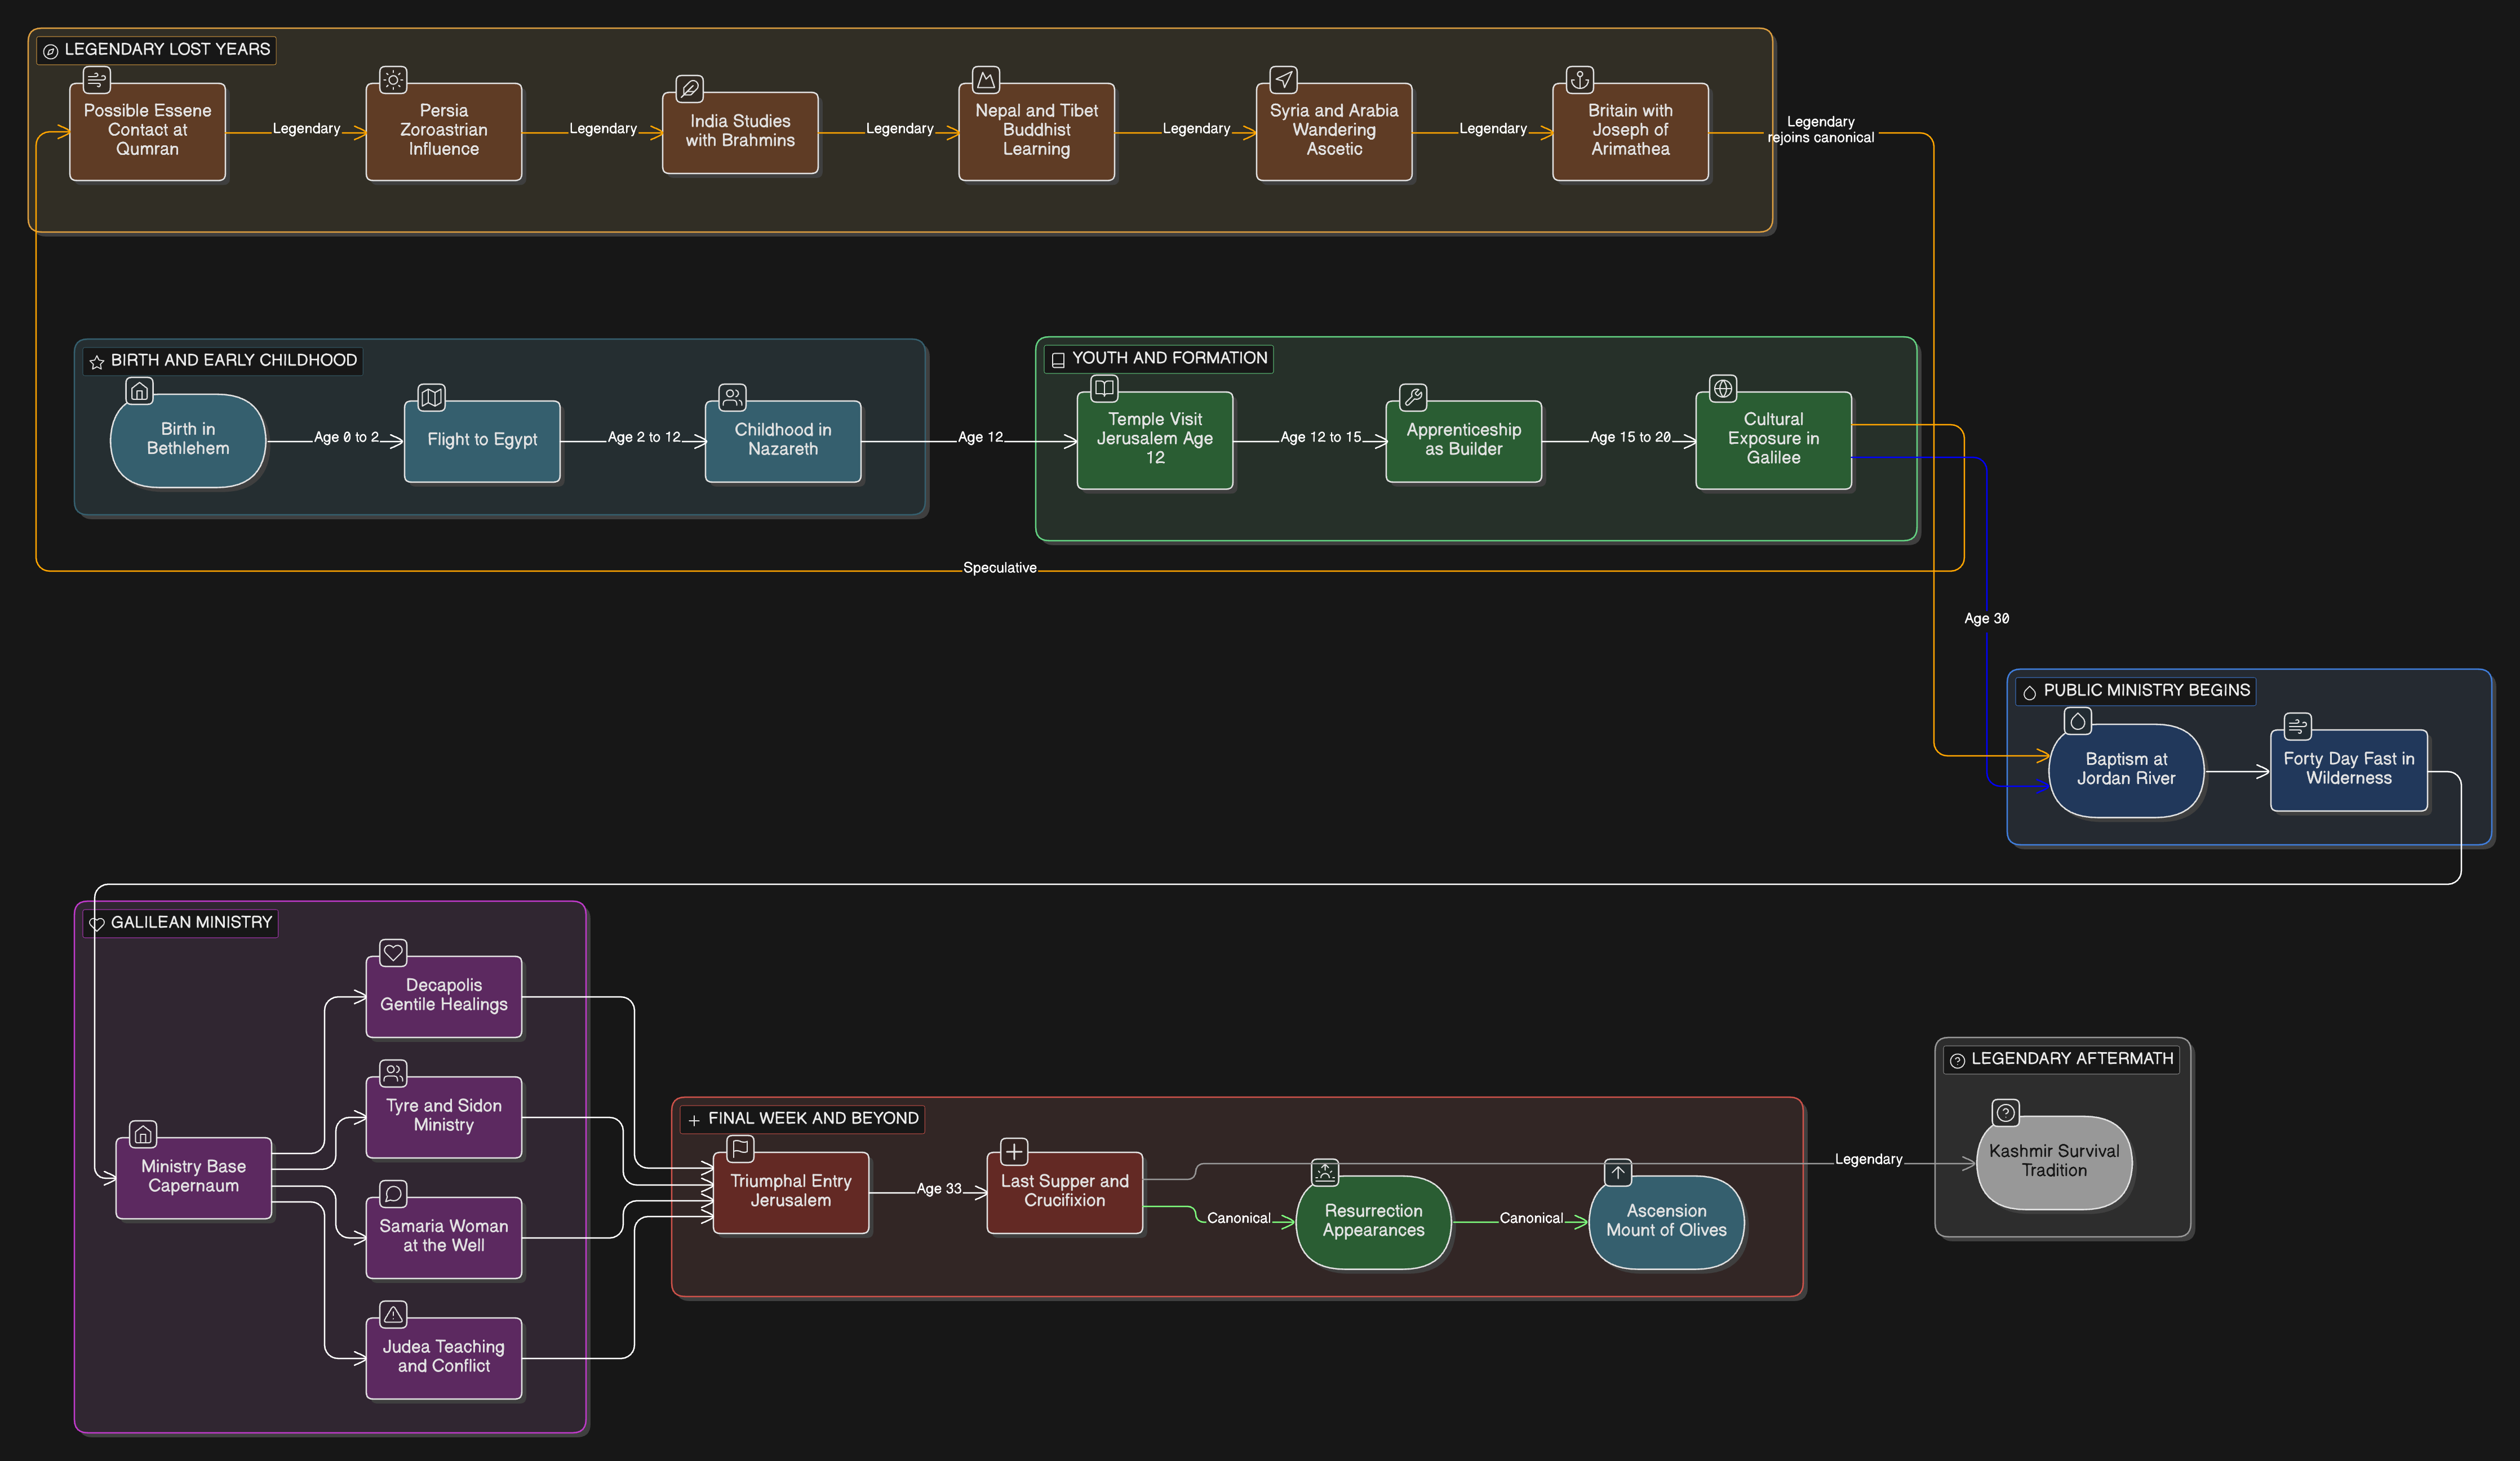2520x1461 pixels.
Task: Select the Birth in Bethlehem node
Action: point(188,440)
